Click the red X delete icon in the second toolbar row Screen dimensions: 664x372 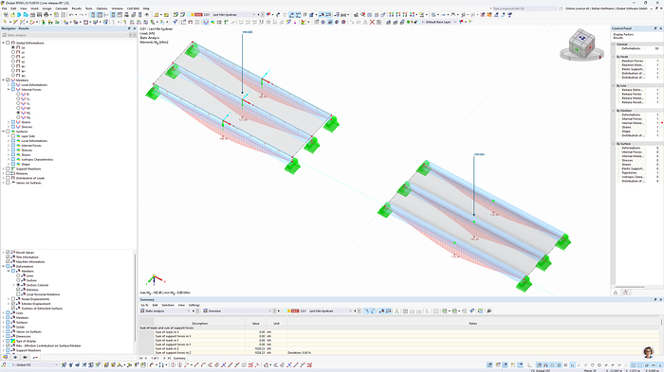[372, 22]
